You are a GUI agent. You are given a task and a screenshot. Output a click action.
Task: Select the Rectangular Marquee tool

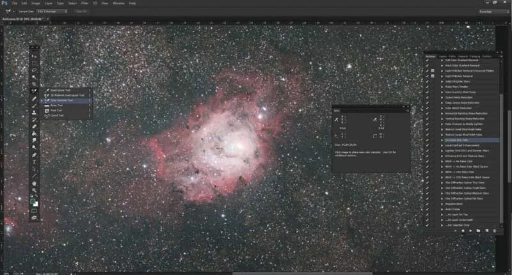(34, 63)
